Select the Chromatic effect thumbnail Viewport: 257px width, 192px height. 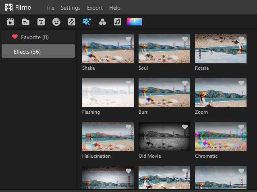click(221, 137)
